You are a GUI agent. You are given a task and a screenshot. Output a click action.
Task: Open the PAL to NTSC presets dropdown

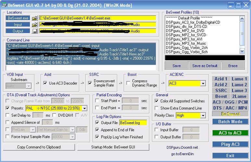84,108
